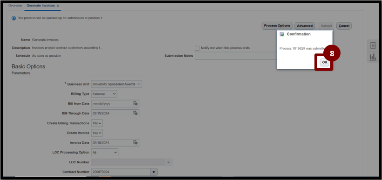
Task: Enable Notify me when this process ends
Action: tap(197, 48)
